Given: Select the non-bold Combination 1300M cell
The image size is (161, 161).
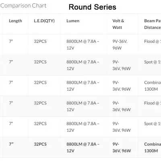Looking at the screenshot, I should [153, 86].
